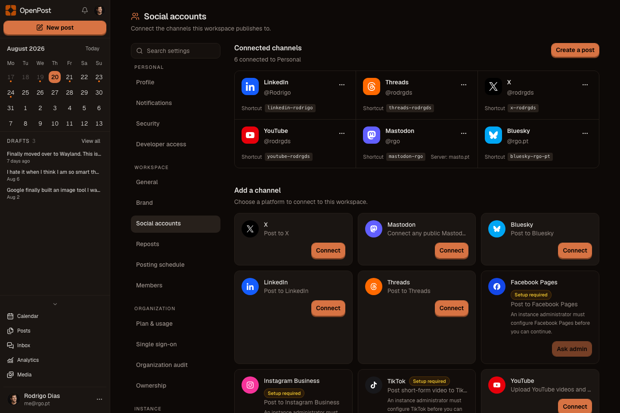Click the OpenPost logo icon
Screen dimensions: 620x413
point(11,10)
